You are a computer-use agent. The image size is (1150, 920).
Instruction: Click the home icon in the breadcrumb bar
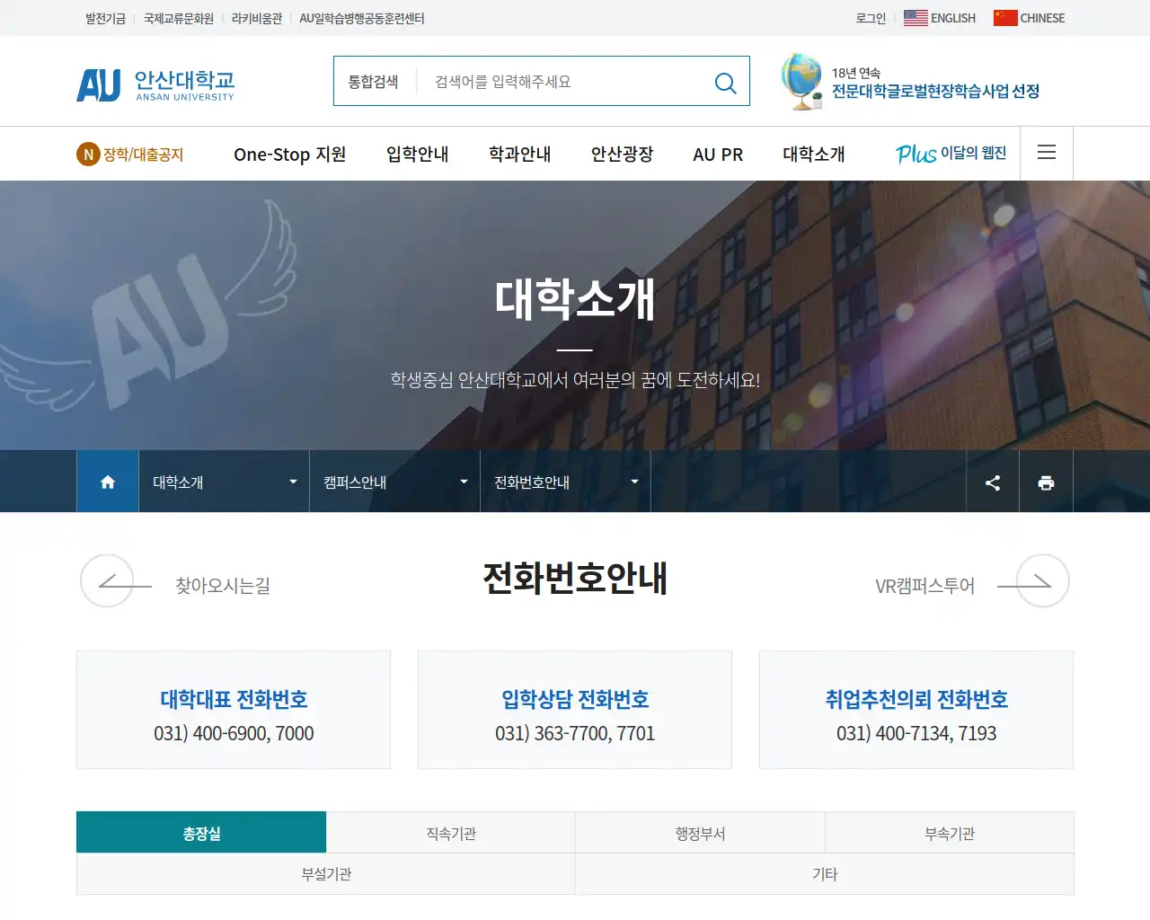(x=107, y=482)
